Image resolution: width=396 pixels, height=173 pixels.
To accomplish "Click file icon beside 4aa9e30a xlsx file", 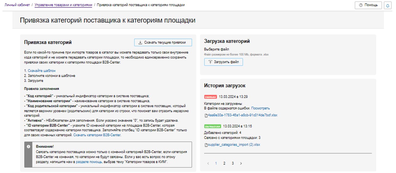I will point(206,115).
